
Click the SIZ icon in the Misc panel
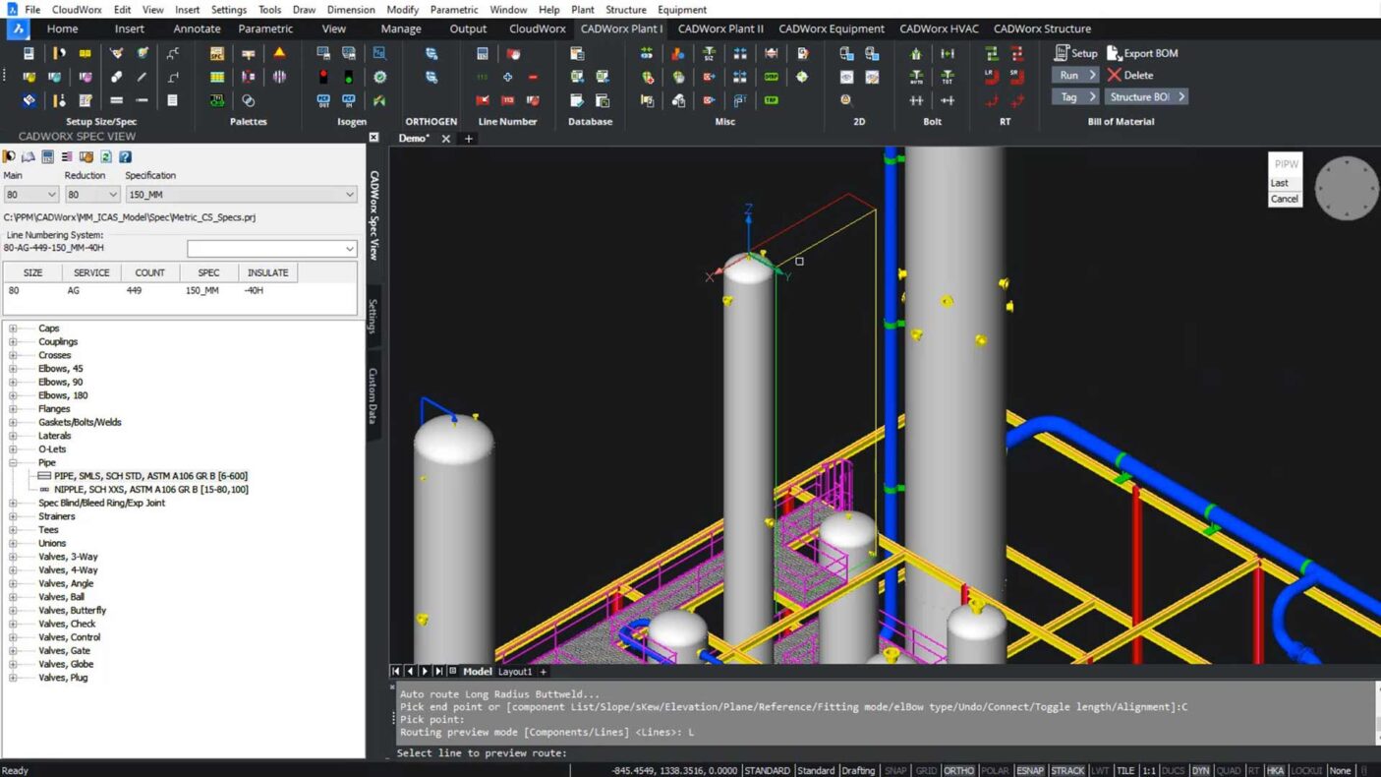pos(709,53)
